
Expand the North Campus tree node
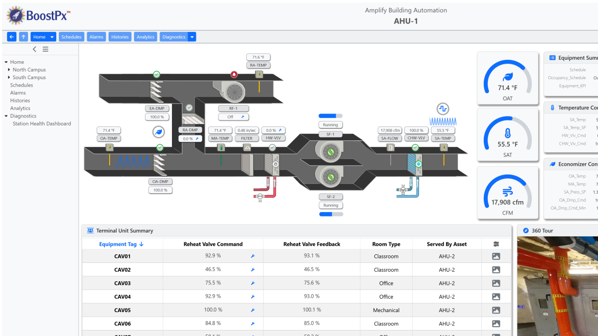tap(9, 70)
